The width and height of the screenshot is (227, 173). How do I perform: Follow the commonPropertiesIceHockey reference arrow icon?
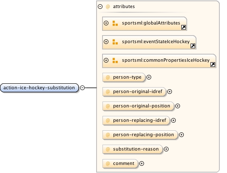[x=213, y=64]
